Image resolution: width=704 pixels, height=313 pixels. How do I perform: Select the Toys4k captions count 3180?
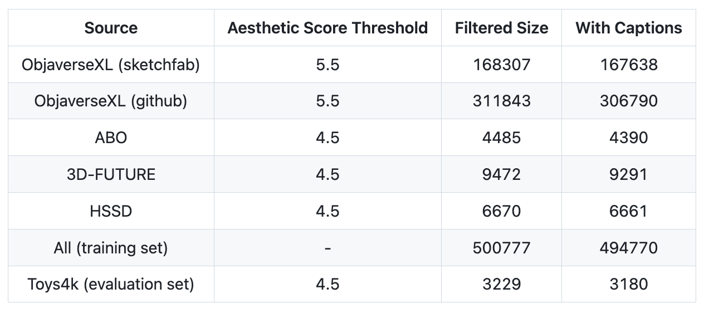[x=628, y=284]
